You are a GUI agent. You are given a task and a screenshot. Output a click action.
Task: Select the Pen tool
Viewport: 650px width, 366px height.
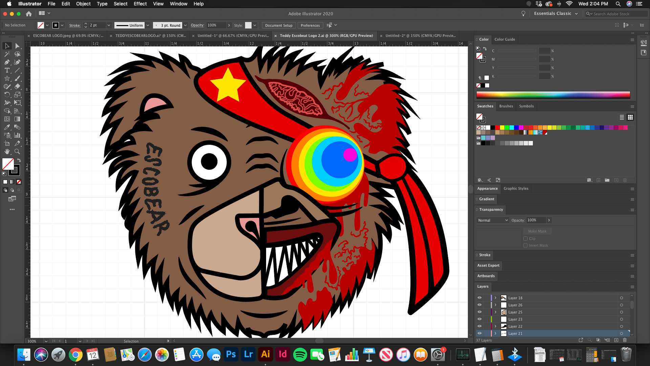point(7,62)
